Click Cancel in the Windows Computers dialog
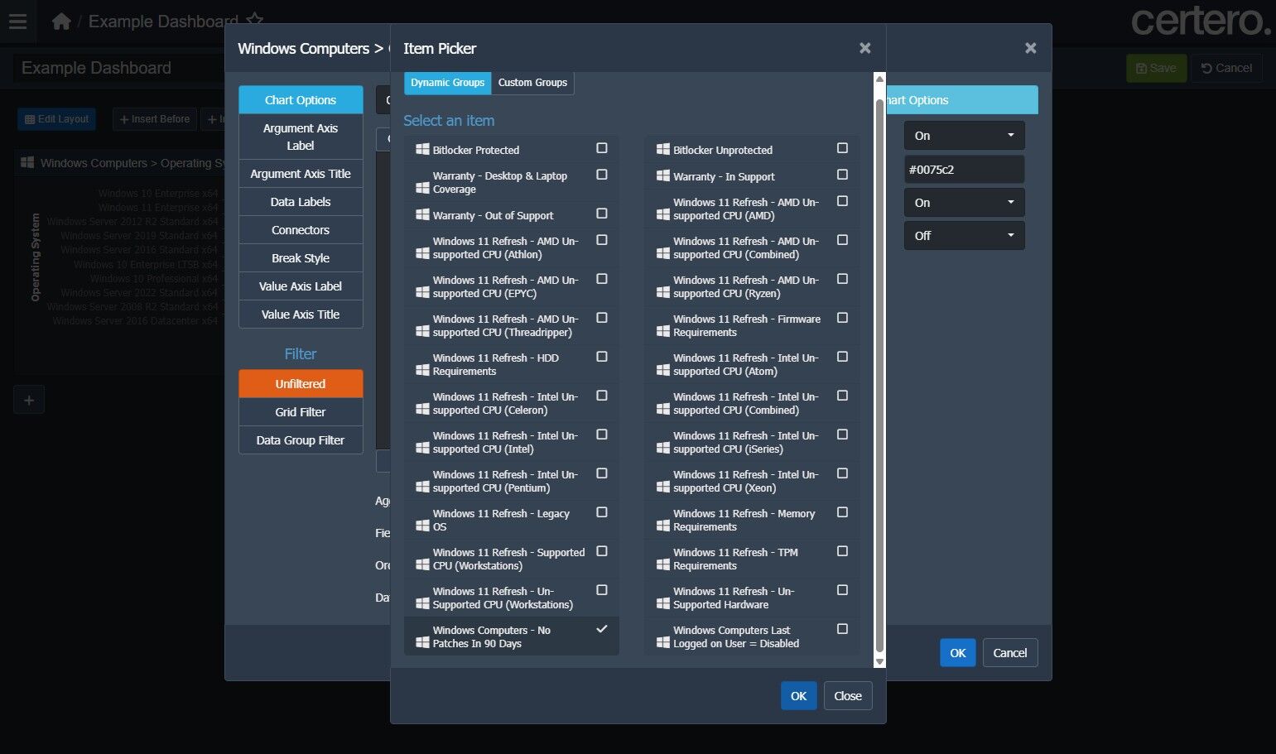 (x=1010, y=653)
